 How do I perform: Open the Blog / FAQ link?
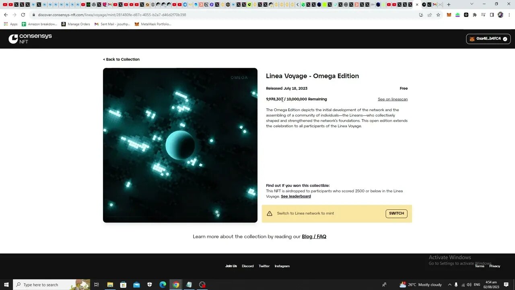click(314, 236)
